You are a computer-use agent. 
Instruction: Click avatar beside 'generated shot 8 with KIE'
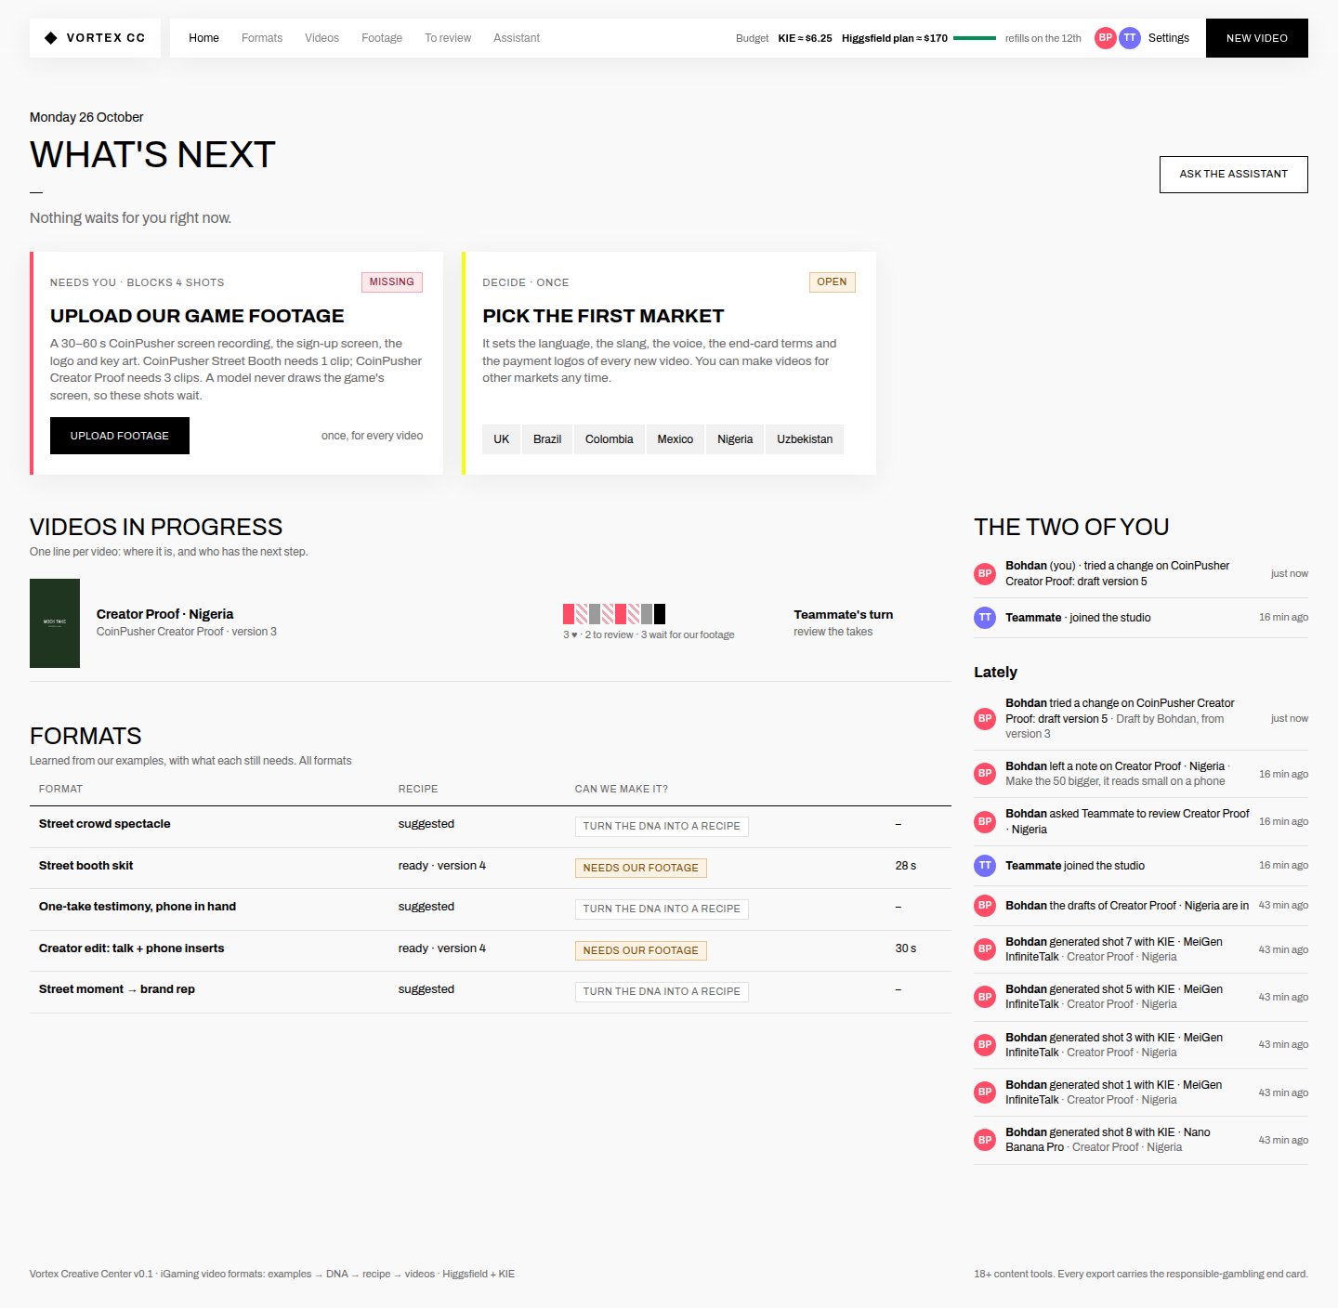click(985, 1140)
